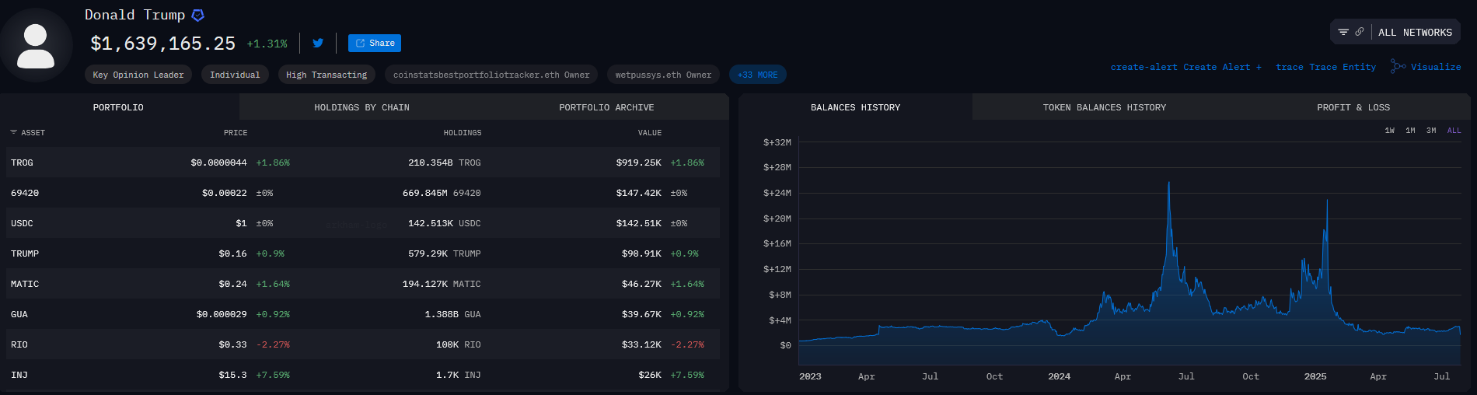The width and height of the screenshot is (1477, 395).
Task: Click the Visualize link
Action: pyautogui.click(x=1426, y=67)
